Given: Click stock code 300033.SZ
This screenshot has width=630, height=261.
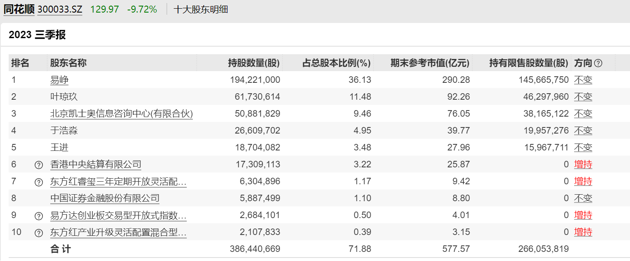Looking at the screenshot, I should (60, 9).
